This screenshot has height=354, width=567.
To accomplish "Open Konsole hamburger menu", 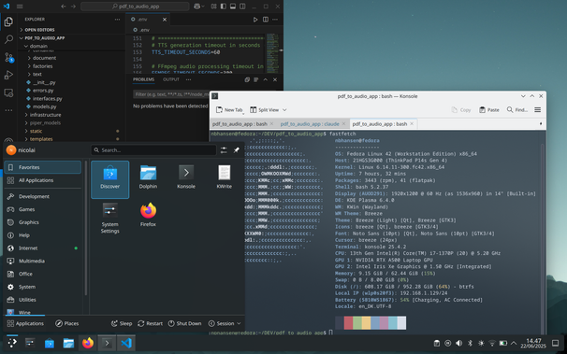I will [x=538, y=109].
